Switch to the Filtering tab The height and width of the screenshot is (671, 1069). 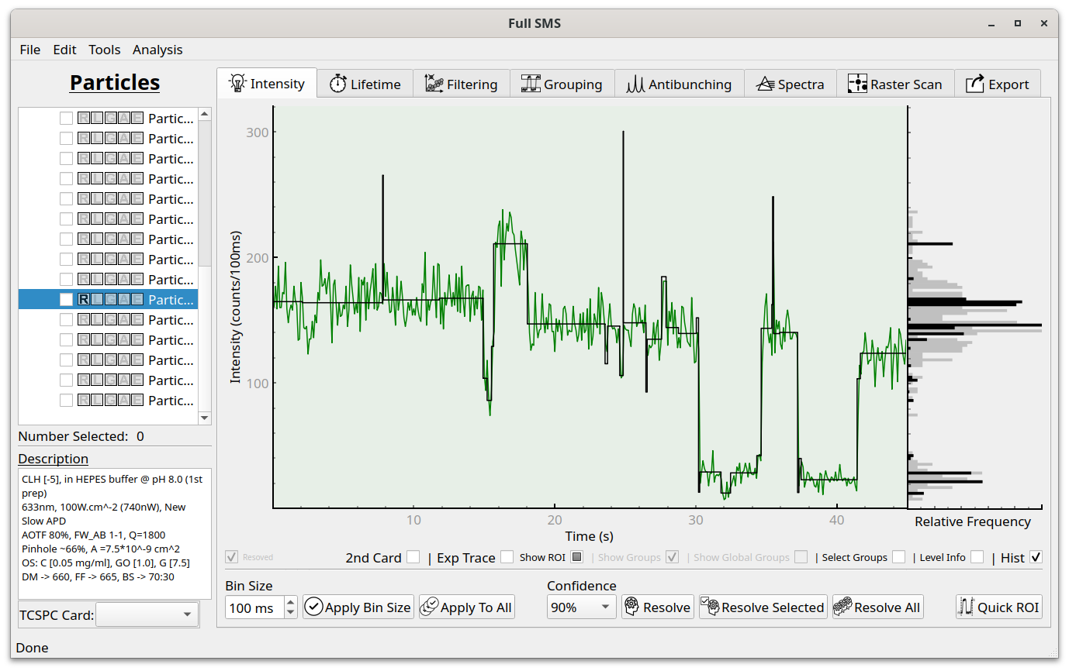462,84
